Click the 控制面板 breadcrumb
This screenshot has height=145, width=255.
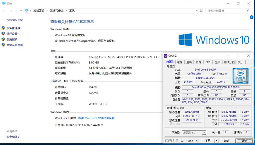coord(39,11)
